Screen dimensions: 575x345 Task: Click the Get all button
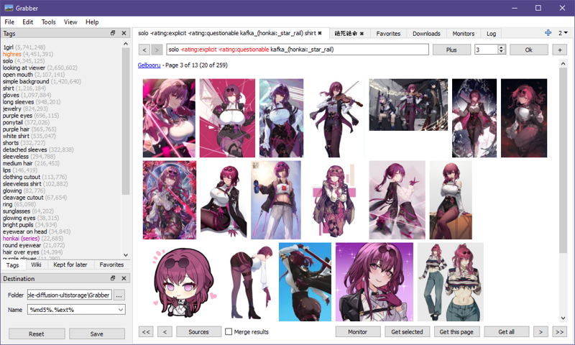[506, 331]
